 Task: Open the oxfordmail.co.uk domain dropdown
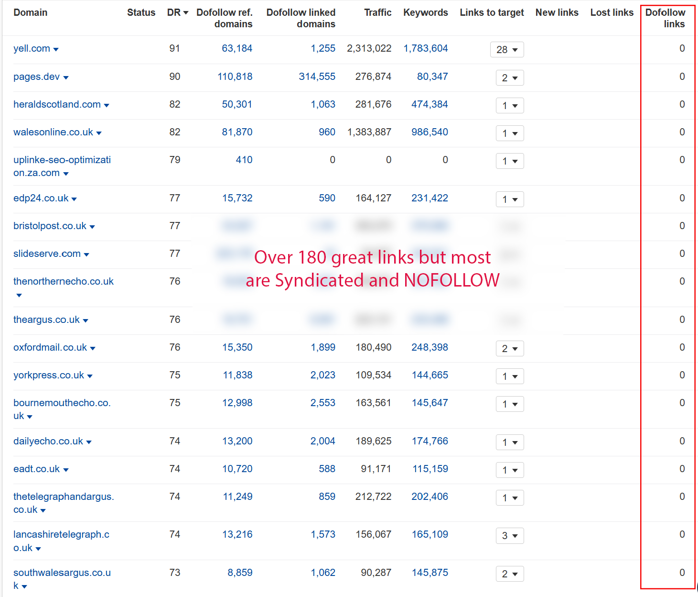point(93,348)
